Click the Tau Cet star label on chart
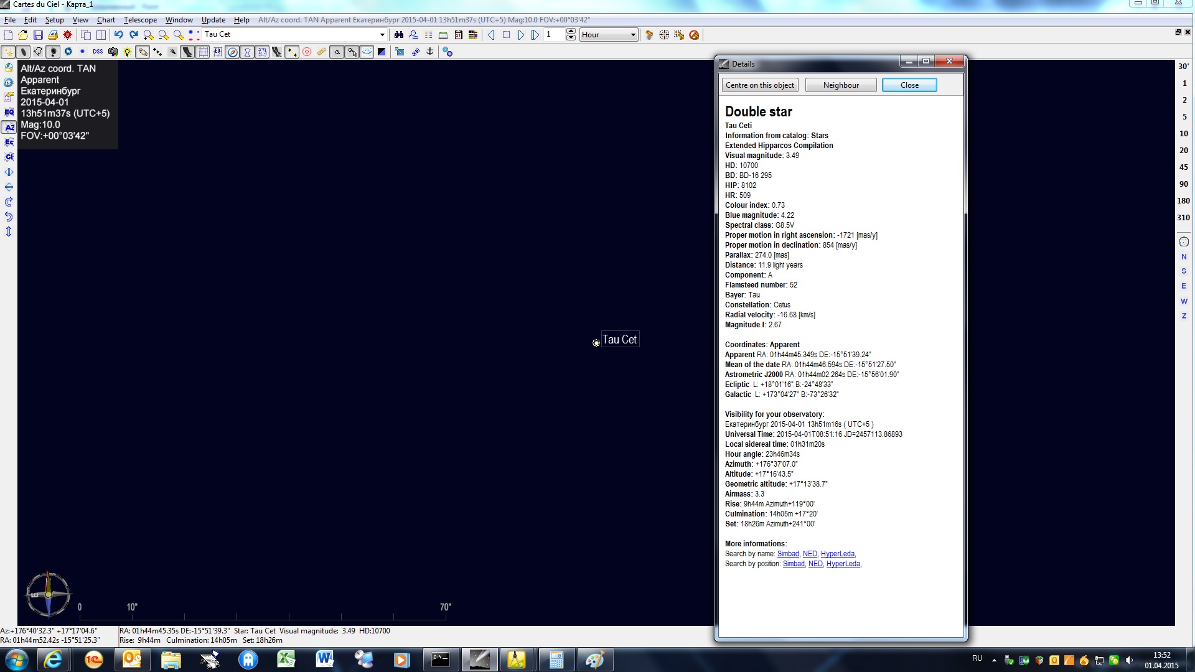This screenshot has height=672, width=1195. [620, 340]
